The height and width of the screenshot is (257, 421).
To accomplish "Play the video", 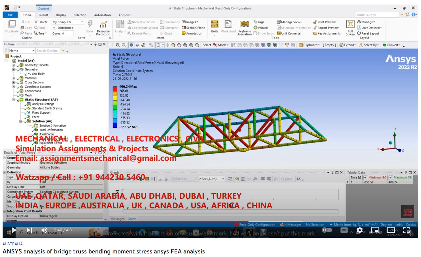I will (x=14, y=230).
